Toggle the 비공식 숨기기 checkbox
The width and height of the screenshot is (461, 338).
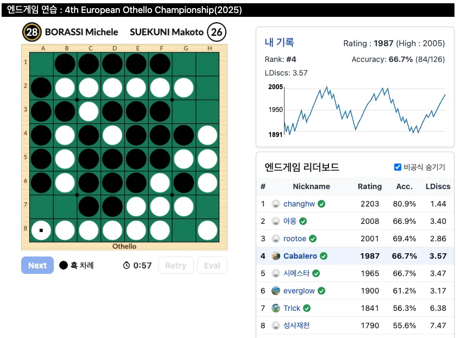[397, 167]
